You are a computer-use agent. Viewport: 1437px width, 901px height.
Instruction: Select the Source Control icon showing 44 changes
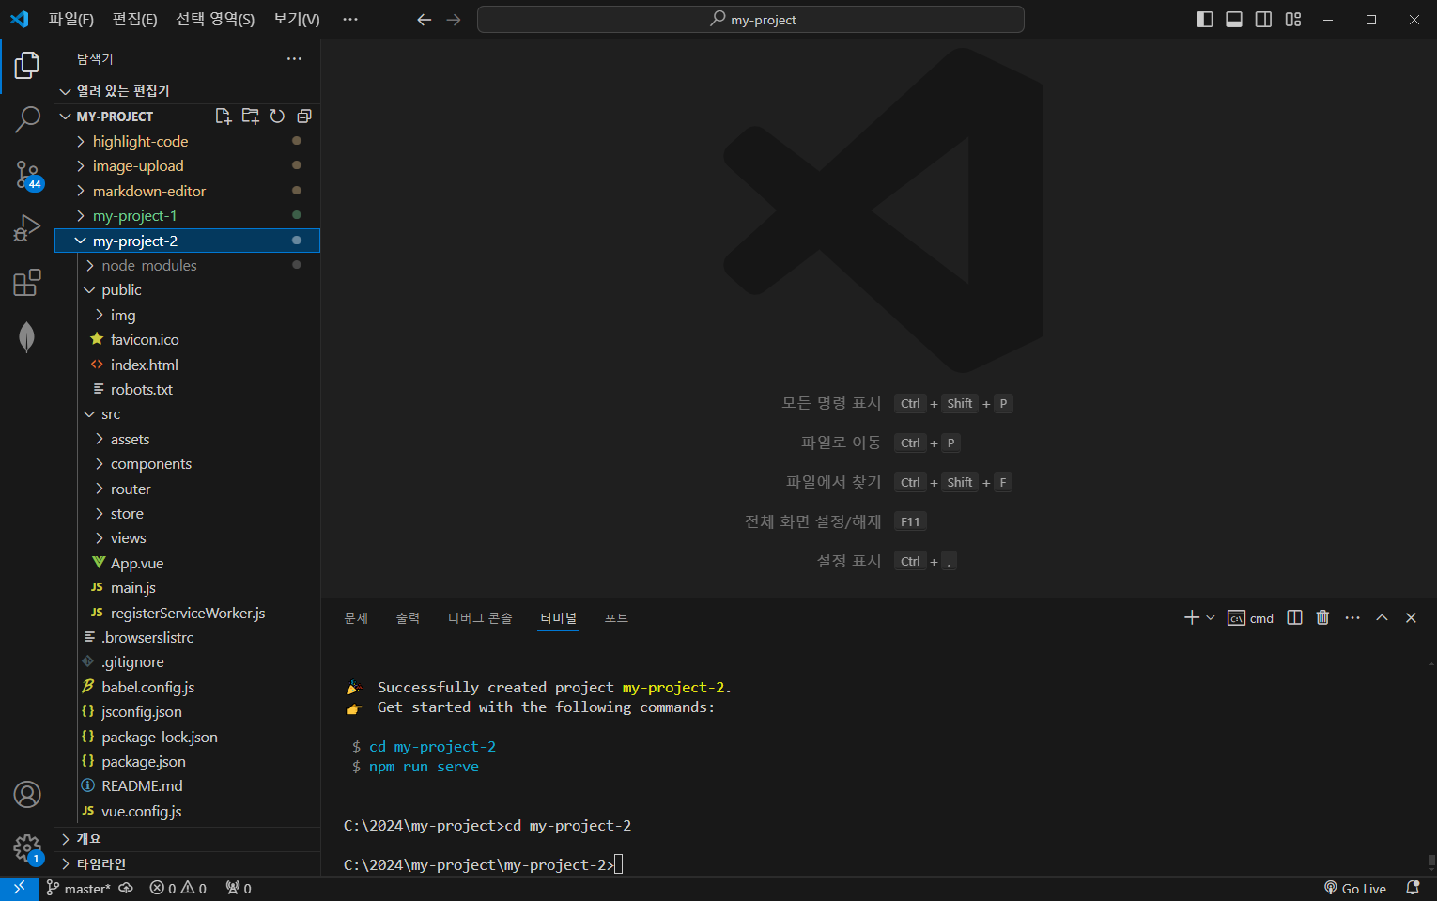pos(27,173)
